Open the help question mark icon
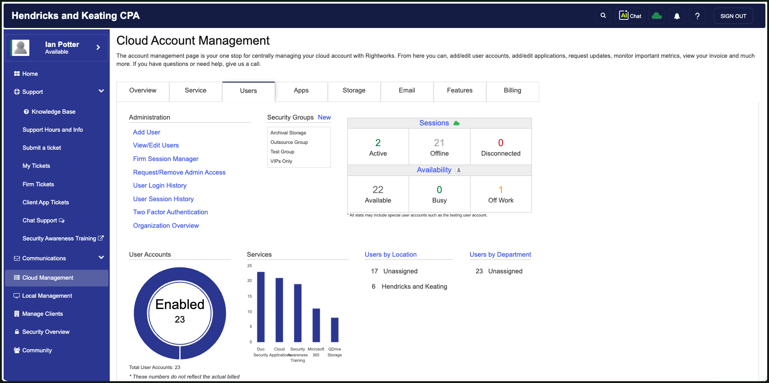Viewport: 769px width, 383px height. 697,16
